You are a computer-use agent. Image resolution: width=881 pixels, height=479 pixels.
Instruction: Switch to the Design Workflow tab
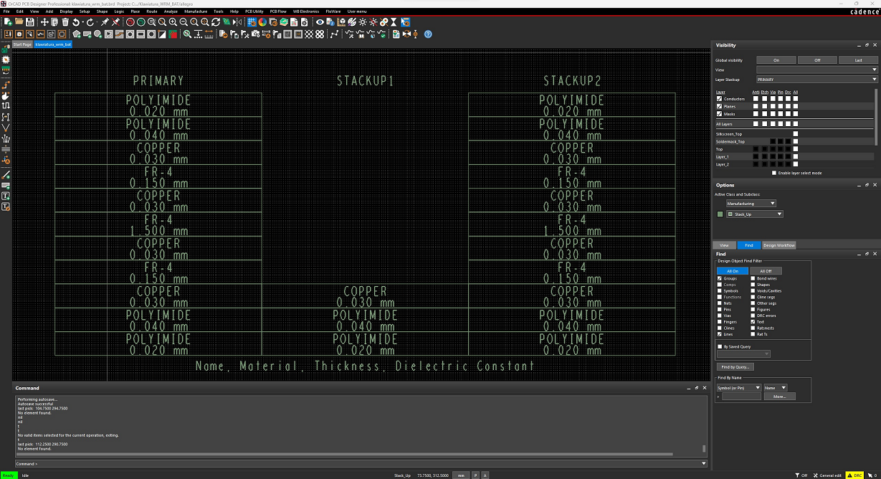(x=778, y=245)
